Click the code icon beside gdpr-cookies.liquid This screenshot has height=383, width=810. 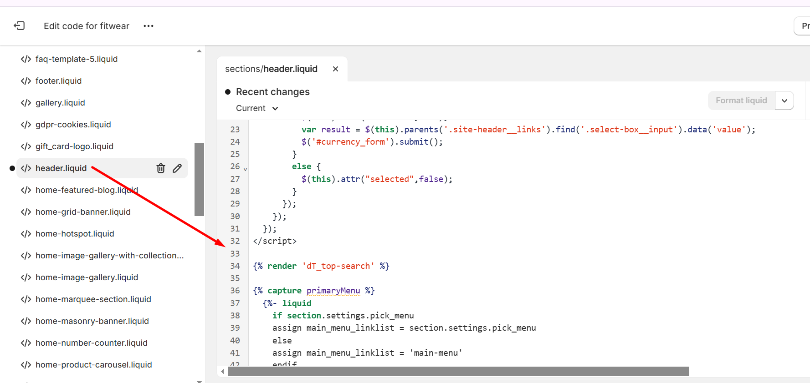(26, 125)
